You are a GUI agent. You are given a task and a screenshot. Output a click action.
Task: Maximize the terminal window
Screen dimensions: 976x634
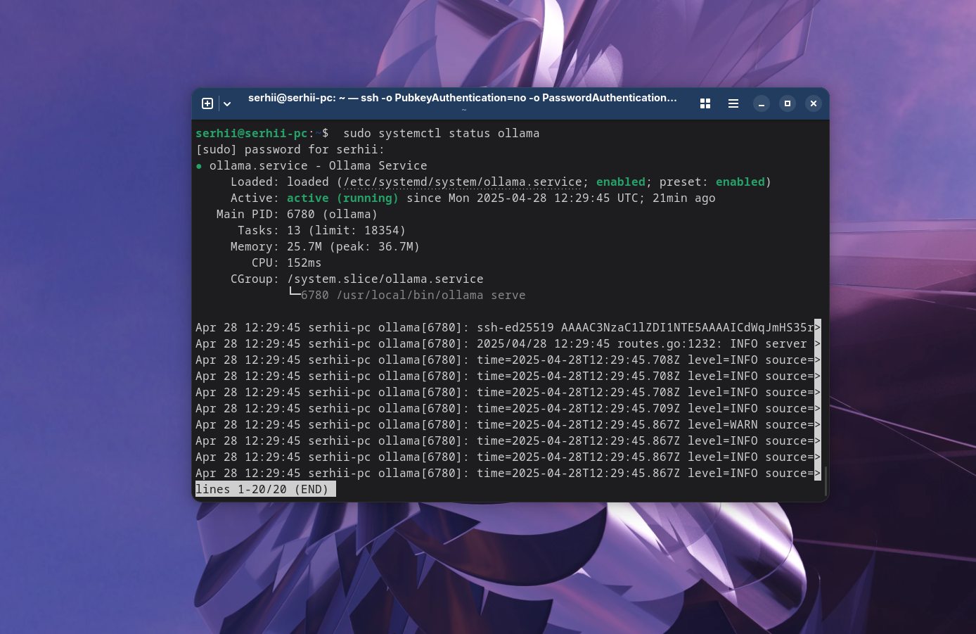pyautogui.click(x=787, y=103)
